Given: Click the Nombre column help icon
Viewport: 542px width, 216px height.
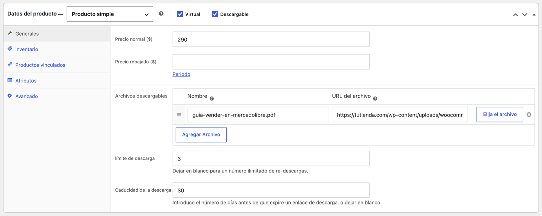Looking at the screenshot, I should 212,99.
